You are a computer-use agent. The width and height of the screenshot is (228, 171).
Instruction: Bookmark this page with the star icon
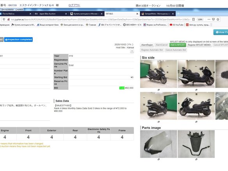[218, 20]
